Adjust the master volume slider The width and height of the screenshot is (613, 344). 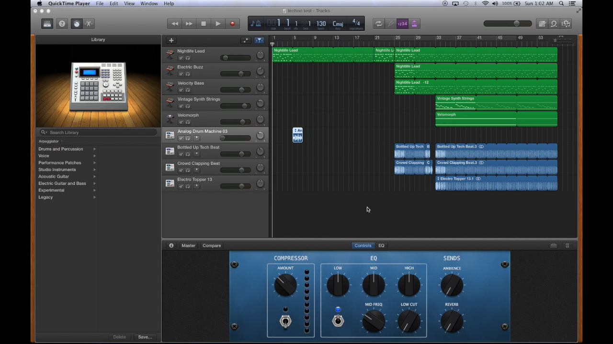(508, 24)
